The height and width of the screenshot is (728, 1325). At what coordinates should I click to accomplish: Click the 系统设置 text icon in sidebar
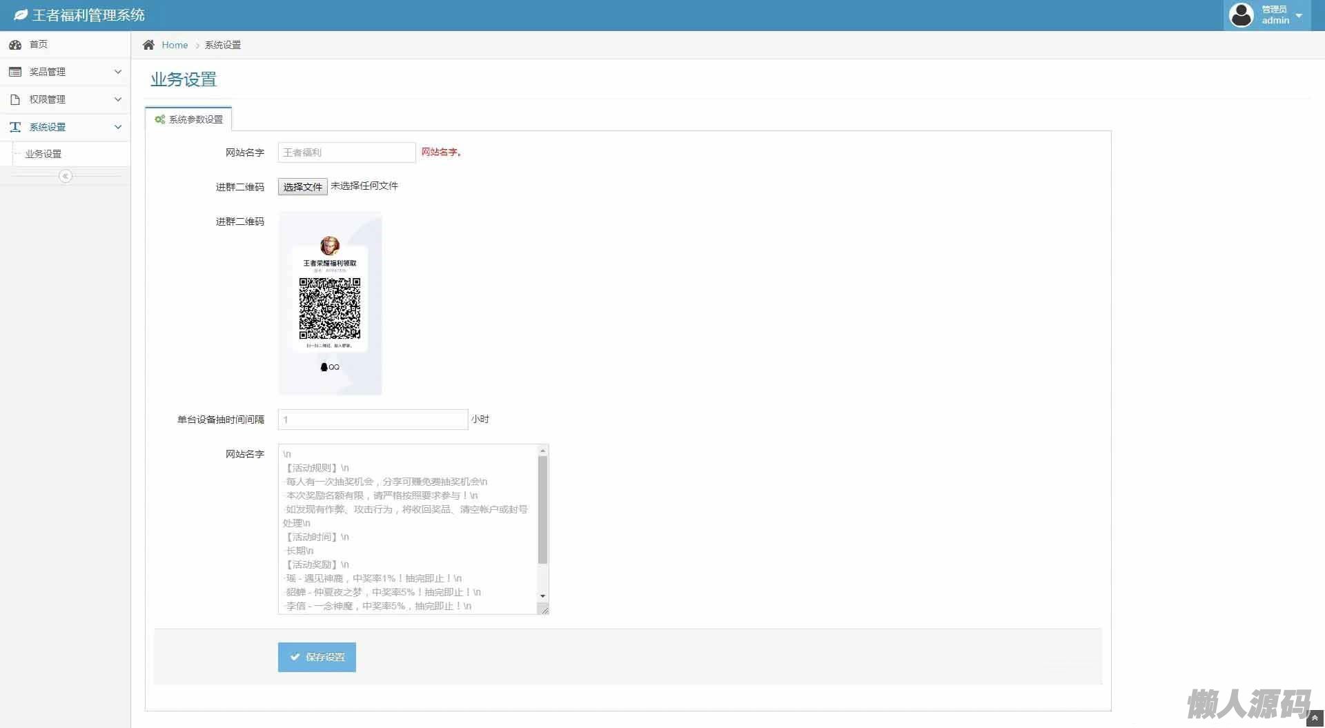(x=15, y=127)
